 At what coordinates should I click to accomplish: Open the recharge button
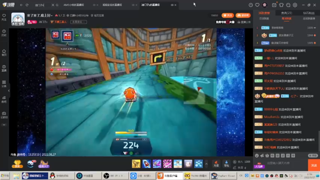click(x=216, y=164)
